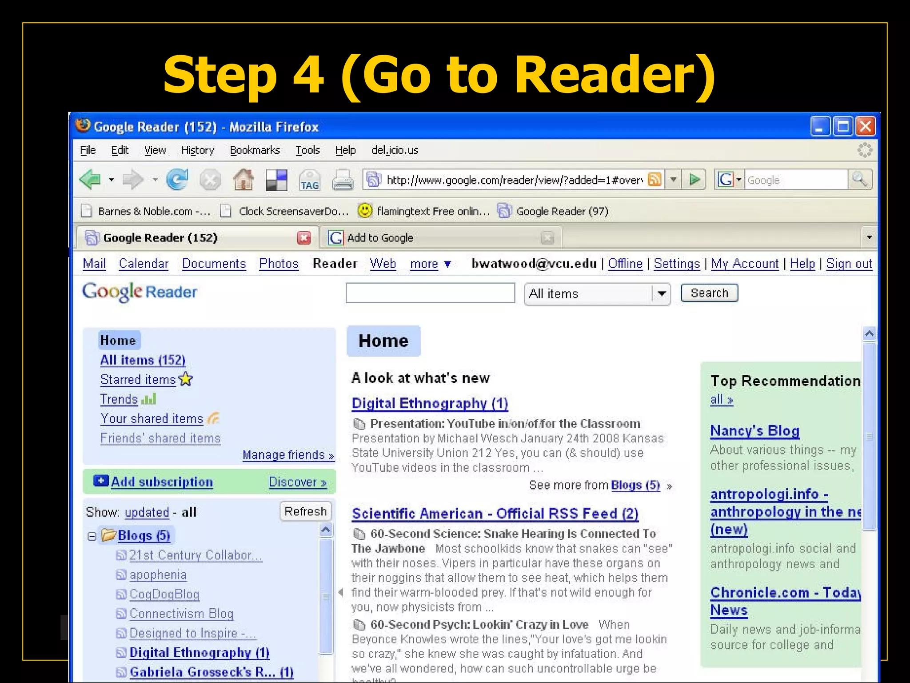The image size is (910, 683).
Task: Open the Tools menu
Action: pyautogui.click(x=307, y=150)
